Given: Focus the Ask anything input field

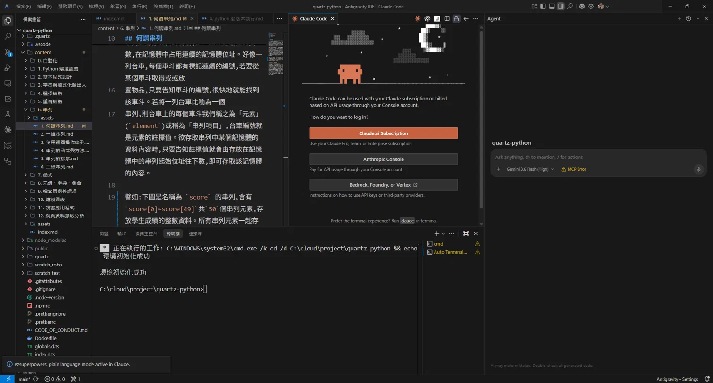Looking at the screenshot, I should tap(598, 157).
